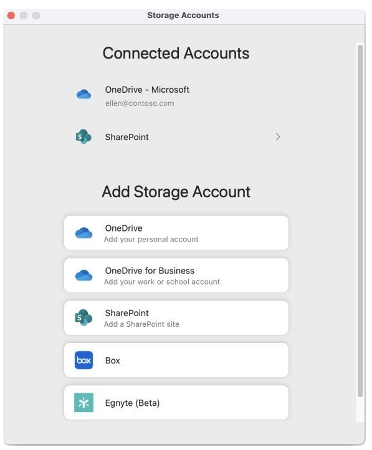Select Egnyte (Beta) storage option
Image resolution: width=372 pixels, height=450 pixels.
176,402
